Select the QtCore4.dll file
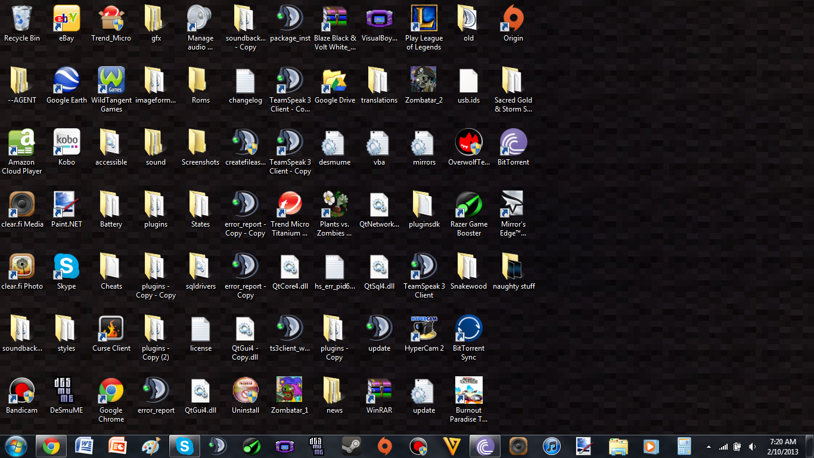 [x=290, y=272]
